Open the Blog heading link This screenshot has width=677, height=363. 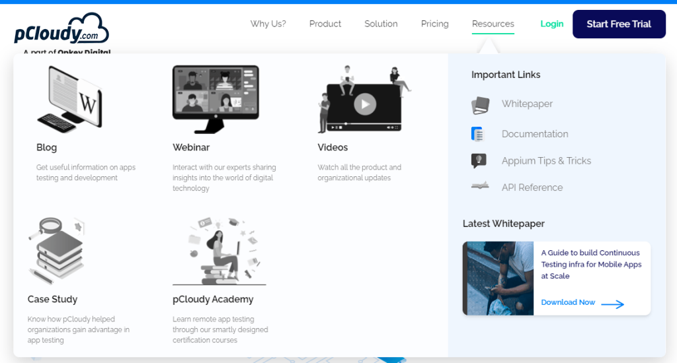pos(47,147)
